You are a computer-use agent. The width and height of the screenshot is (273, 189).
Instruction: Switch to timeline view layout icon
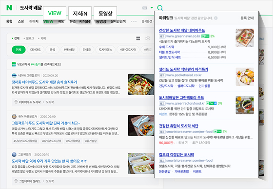pos(147,38)
